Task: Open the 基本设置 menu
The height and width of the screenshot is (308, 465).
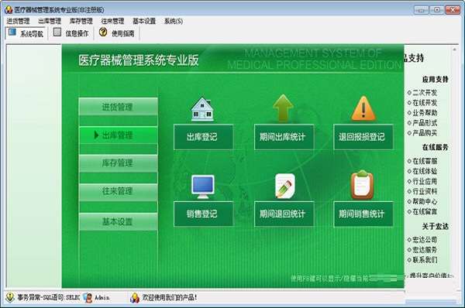Action: [x=144, y=21]
